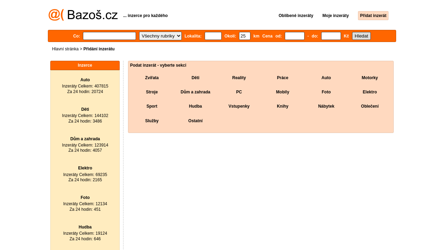Open Přidat inzerát in header

[373, 16]
